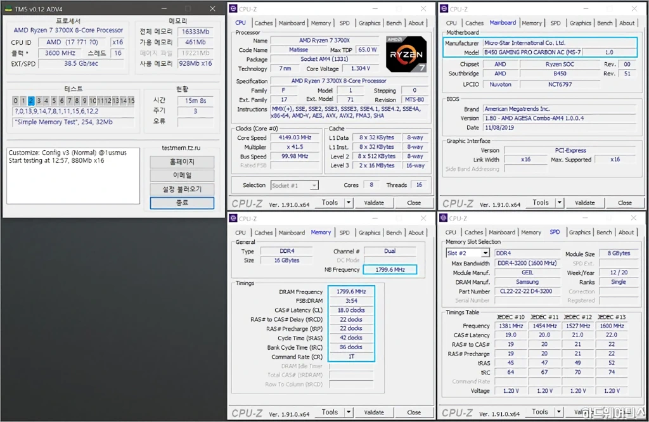Open Tools dropdown arrow in CPU tab window
649x422 pixels.
click(x=349, y=202)
